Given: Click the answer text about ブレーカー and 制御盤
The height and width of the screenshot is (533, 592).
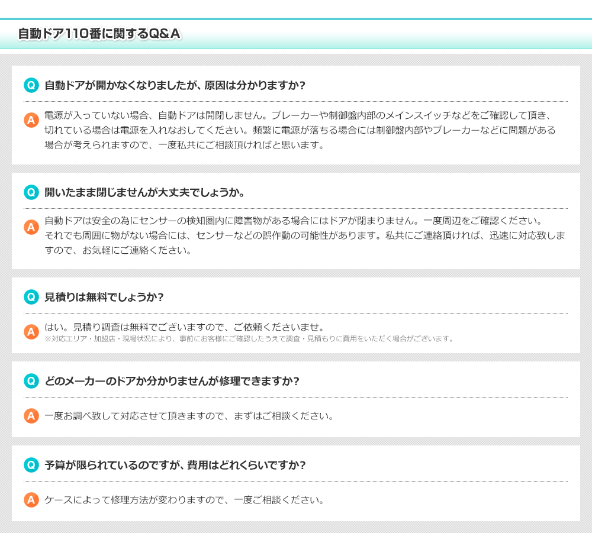Looking at the screenshot, I should tap(300, 130).
